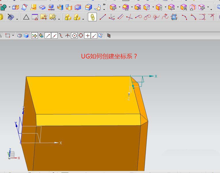The height and width of the screenshot is (173, 220).
Task: Click the yellow Trim Body icon
Action: click(33, 7)
